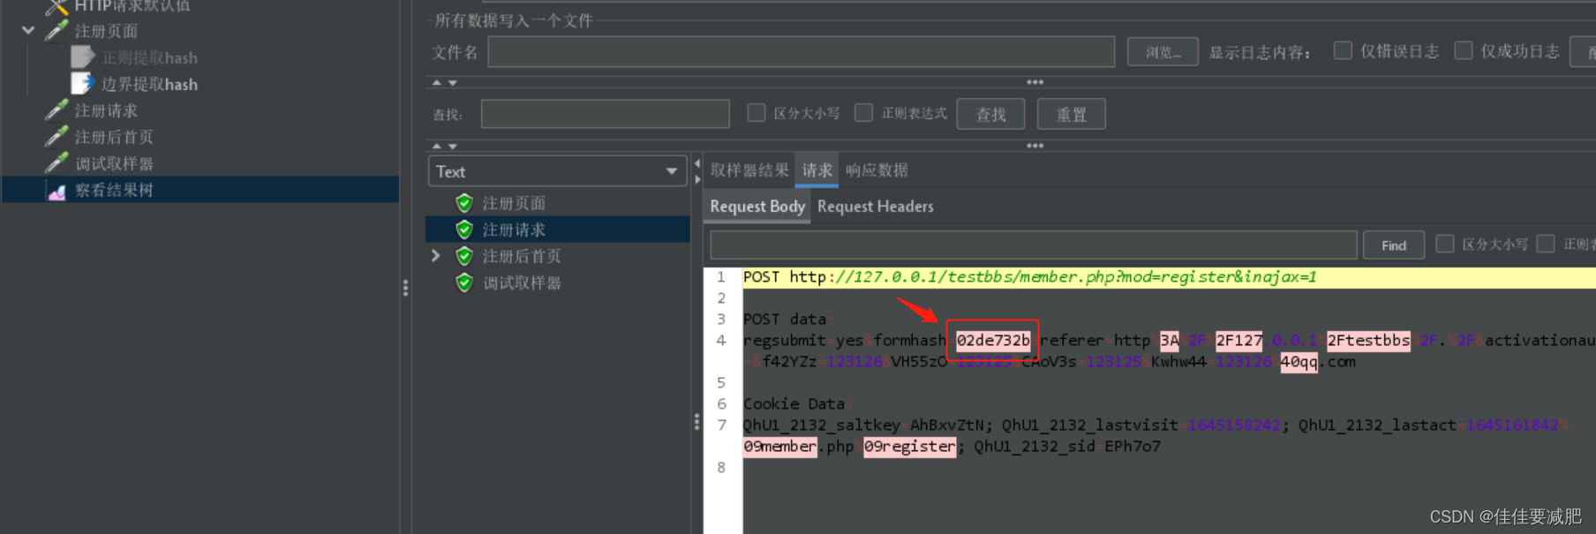The height and width of the screenshot is (534, 1596).
Task: Select 调试取样器 in the test plan tree
Action: [114, 163]
